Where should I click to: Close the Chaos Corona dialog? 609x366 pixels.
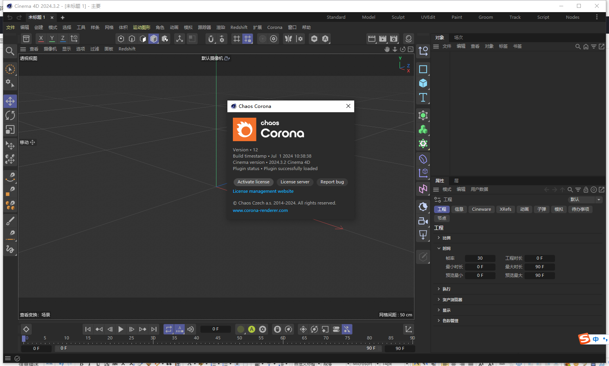pyautogui.click(x=348, y=106)
